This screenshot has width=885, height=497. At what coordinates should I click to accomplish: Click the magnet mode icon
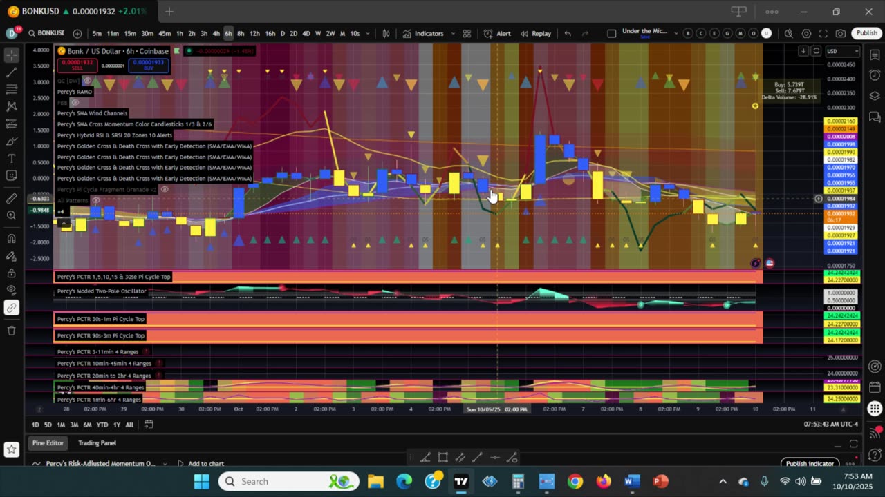pyautogui.click(x=11, y=239)
